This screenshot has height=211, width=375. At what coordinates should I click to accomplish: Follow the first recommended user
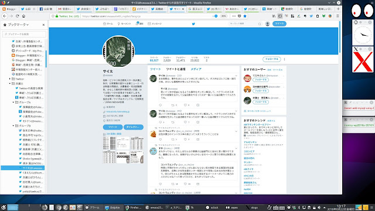coord(260,80)
